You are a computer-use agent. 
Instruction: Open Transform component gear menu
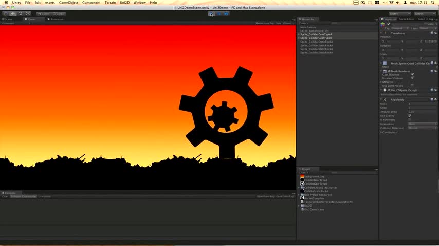[x=435, y=33]
